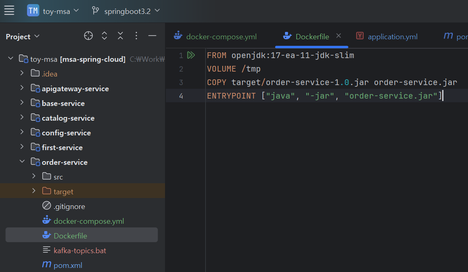Place cursor on FROM keyword
The image size is (468, 272).
(x=216, y=55)
